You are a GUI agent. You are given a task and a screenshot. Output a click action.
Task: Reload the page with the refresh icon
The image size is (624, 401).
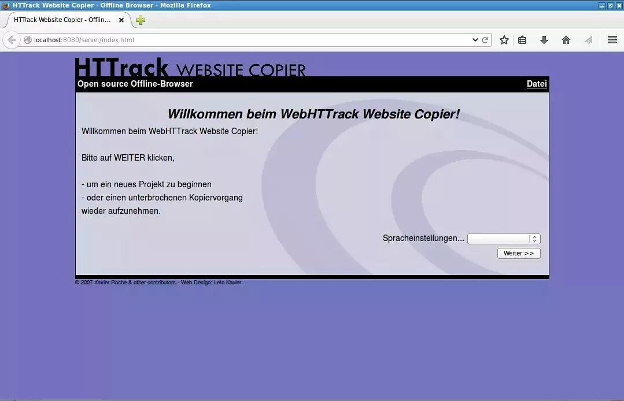coord(485,40)
